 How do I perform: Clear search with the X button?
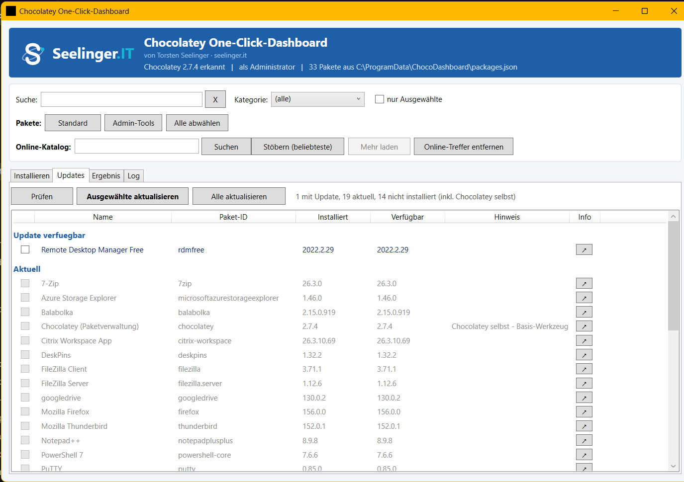215,99
